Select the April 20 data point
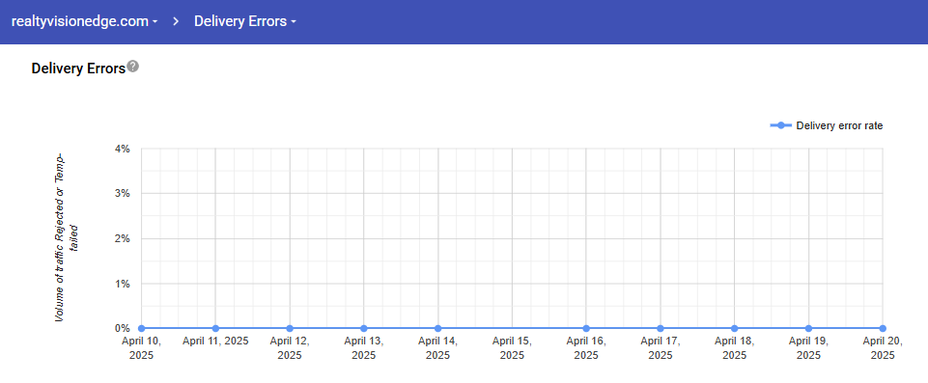 click(883, 328)
